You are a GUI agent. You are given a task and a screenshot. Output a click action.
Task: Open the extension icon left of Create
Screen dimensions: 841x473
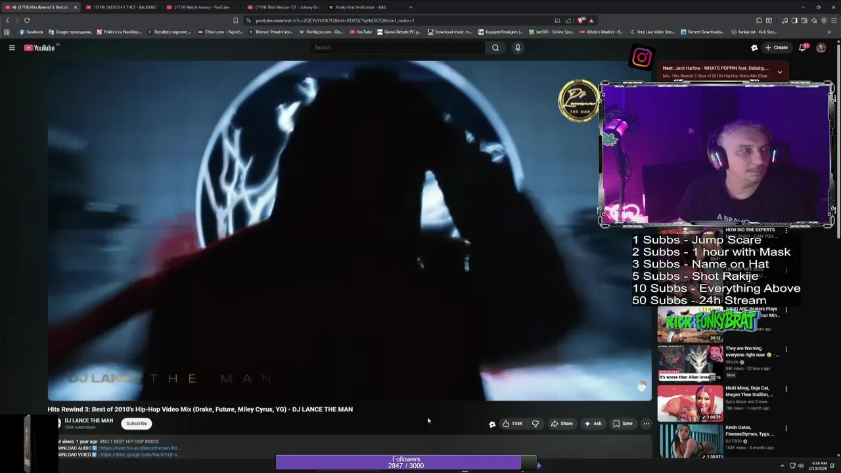[x=754, y=47]
